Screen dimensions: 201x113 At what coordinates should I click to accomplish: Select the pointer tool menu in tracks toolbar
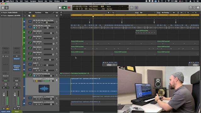point(109,13)
